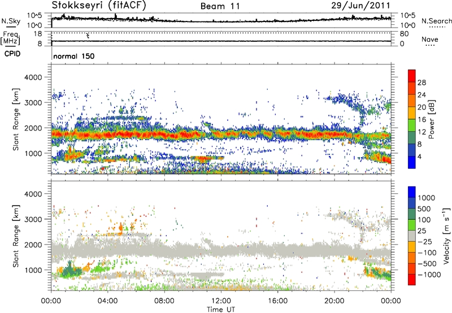The image size is (452, 313).
Task: Click the '1000' velocity scale value
Action: click(x=426, y=198)
